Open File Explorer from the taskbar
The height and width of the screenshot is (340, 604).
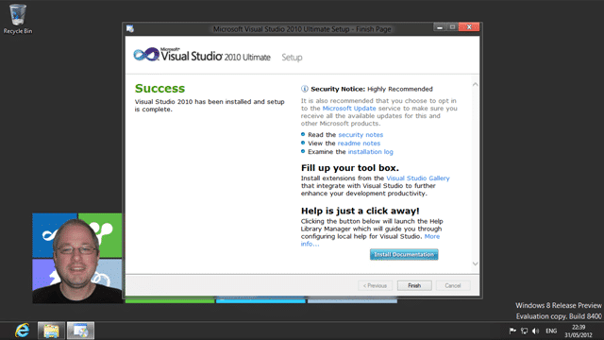coord(51,331)
